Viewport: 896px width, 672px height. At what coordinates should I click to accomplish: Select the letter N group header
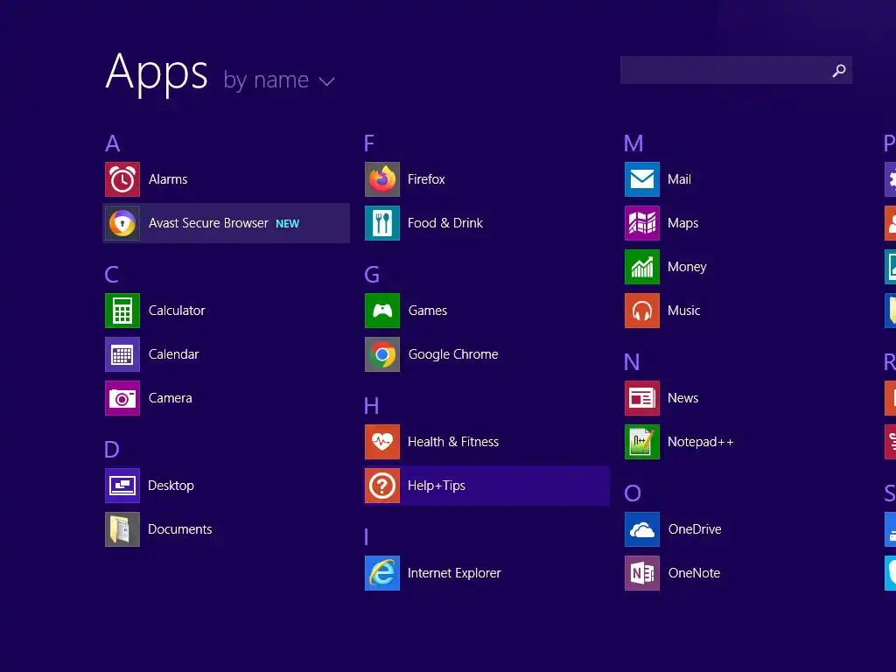pyautogui.click(x=632, y=361)
